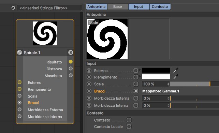Use the eyedropper for Riempimento color
This screenshot has height=133, width=219.
point(176,77)
